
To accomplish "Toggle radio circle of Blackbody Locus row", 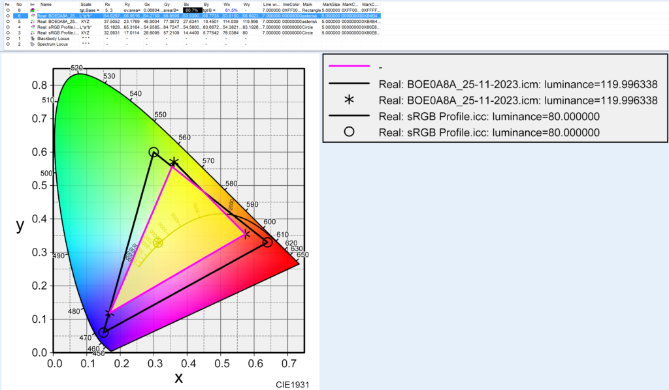I will tap(8, 38).
